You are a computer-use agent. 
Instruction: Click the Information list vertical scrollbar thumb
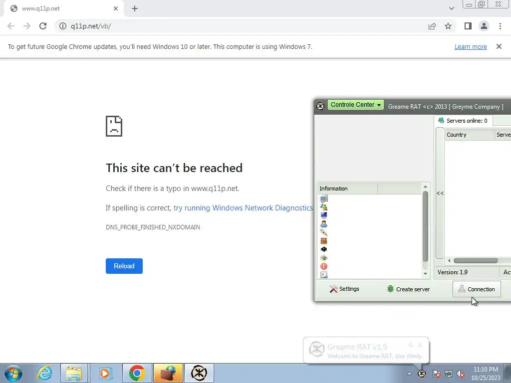[x=425, y=226]
